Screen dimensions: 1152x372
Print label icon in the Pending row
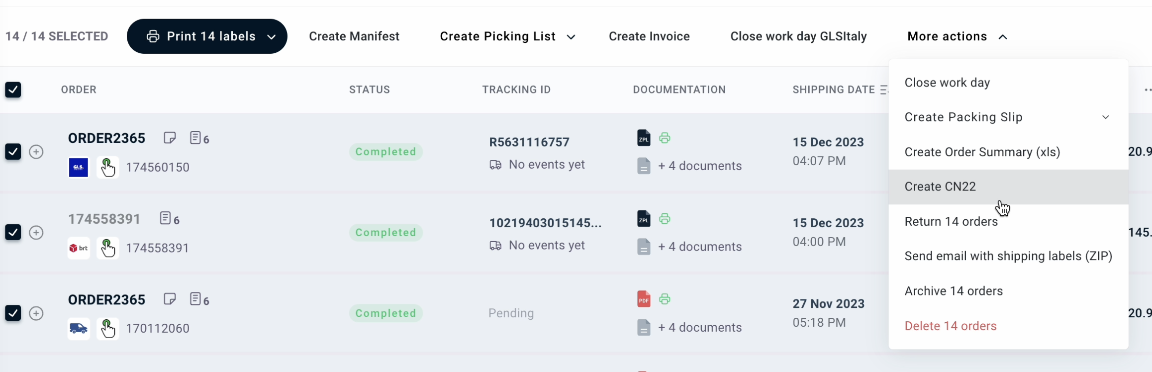665,299
